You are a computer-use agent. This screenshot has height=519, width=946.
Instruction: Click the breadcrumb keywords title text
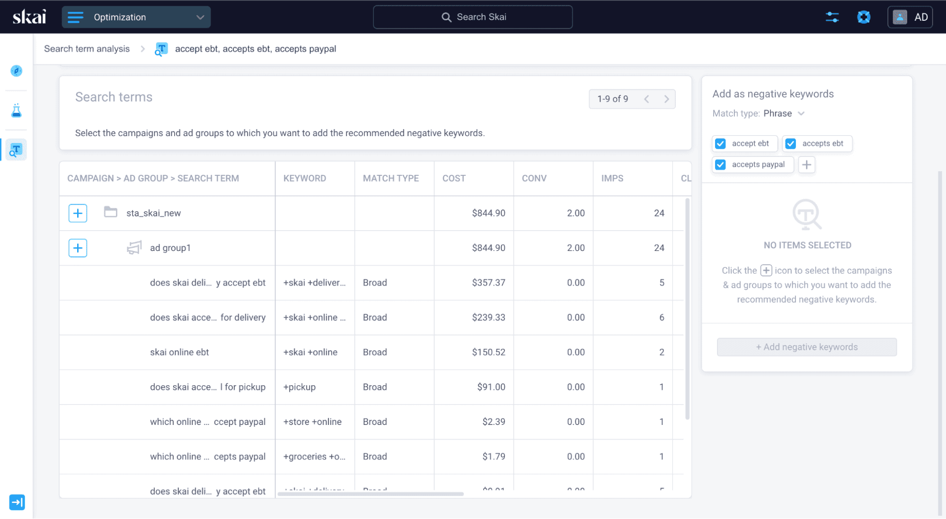tap(256, 49)
